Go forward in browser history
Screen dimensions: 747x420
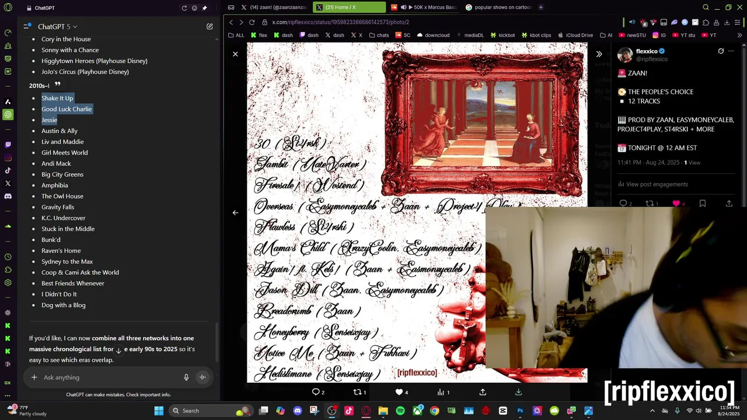click(241, 22)
